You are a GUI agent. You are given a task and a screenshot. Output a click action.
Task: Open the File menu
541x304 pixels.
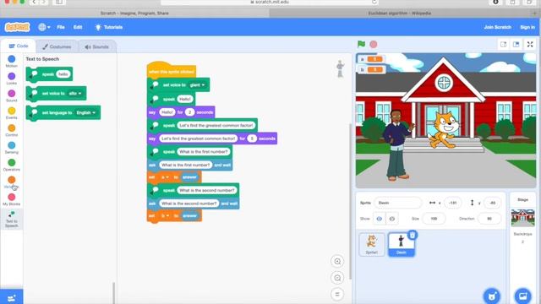pyautogui.click(x=61, y=27)
